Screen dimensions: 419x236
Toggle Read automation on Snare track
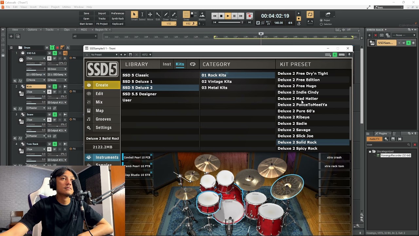(x=49, y=120)
